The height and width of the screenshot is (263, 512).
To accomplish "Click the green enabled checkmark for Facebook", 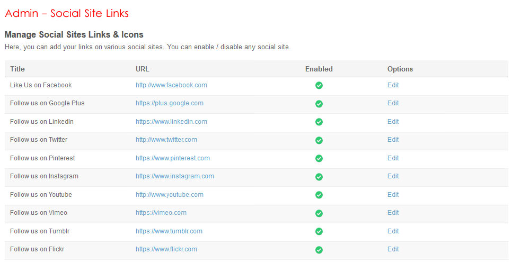I will click(319, 86).
